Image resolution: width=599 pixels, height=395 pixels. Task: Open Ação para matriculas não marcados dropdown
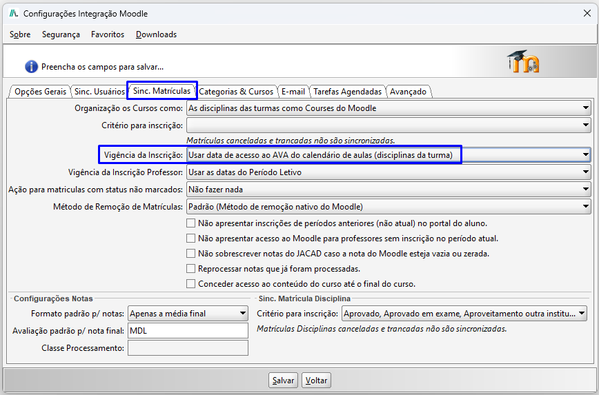click(389, 190)
